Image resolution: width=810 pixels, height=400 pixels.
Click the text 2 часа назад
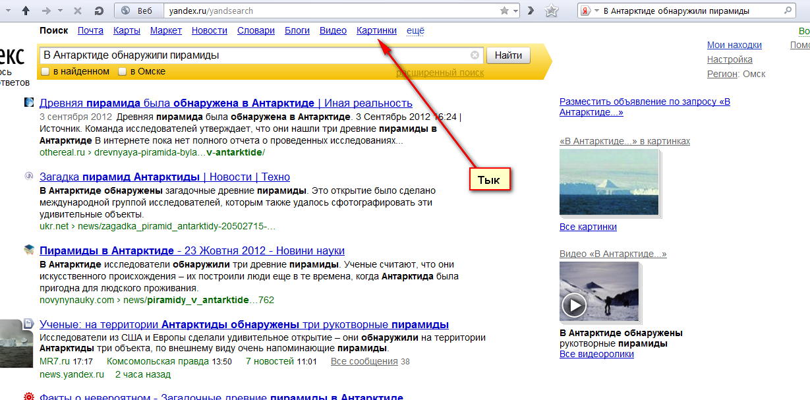pos(143,374)
